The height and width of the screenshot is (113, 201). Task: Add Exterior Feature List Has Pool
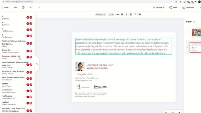28,103
